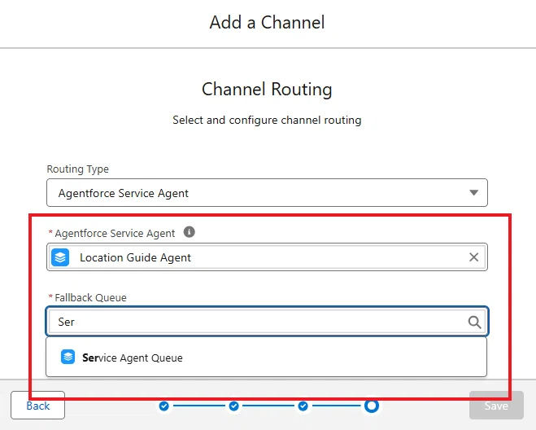Click the disabled Save button
The height and width of the screenshot is (430, 536).
point(496,406)
